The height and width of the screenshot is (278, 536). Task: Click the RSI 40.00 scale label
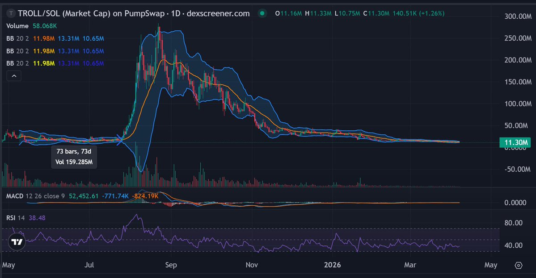[514, 245]
